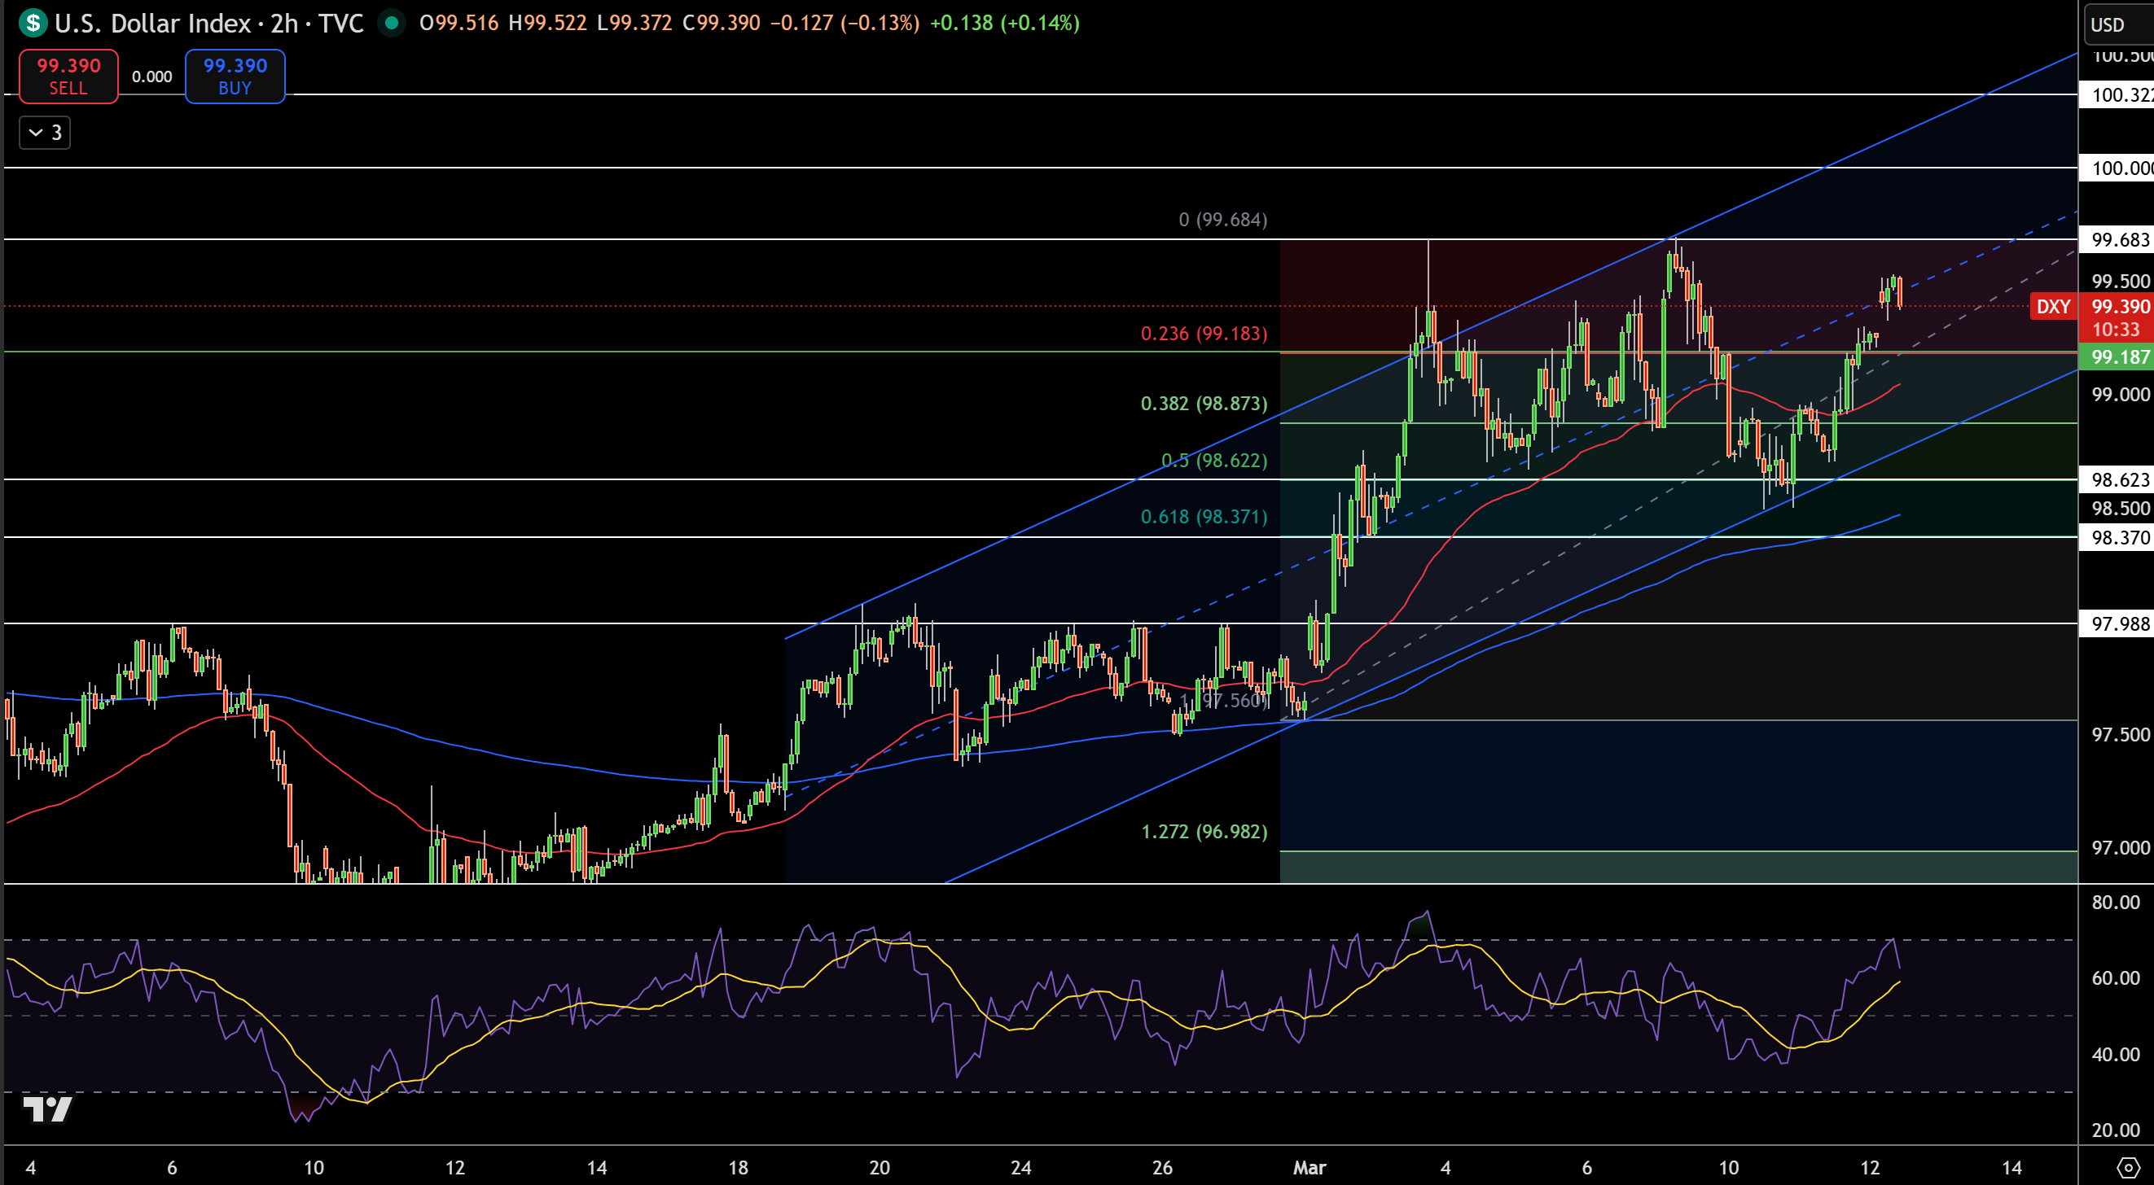2154x1185 pixels.
Task: Click the TradingView logo
Action: point(47,1109)
